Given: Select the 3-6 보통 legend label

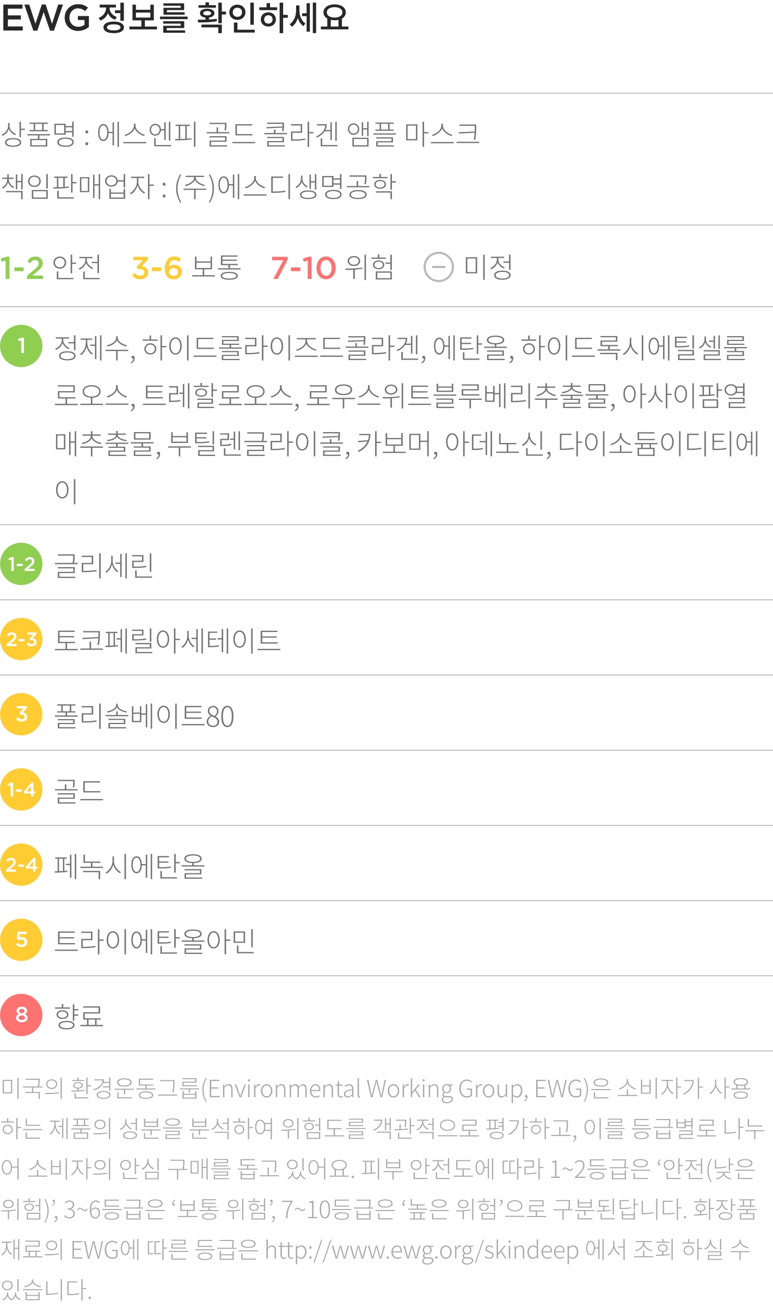Looking at the screenshot, I should pos(186,268).
